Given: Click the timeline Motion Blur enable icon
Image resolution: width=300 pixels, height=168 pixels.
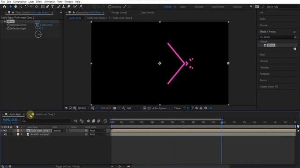Looking at the screenshot, I should (98, 121).
